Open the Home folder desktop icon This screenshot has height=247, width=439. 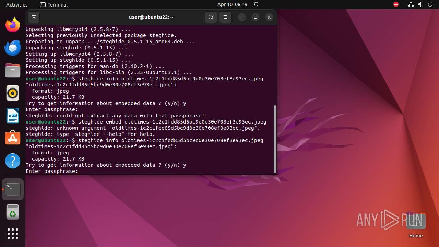(416, 225)
